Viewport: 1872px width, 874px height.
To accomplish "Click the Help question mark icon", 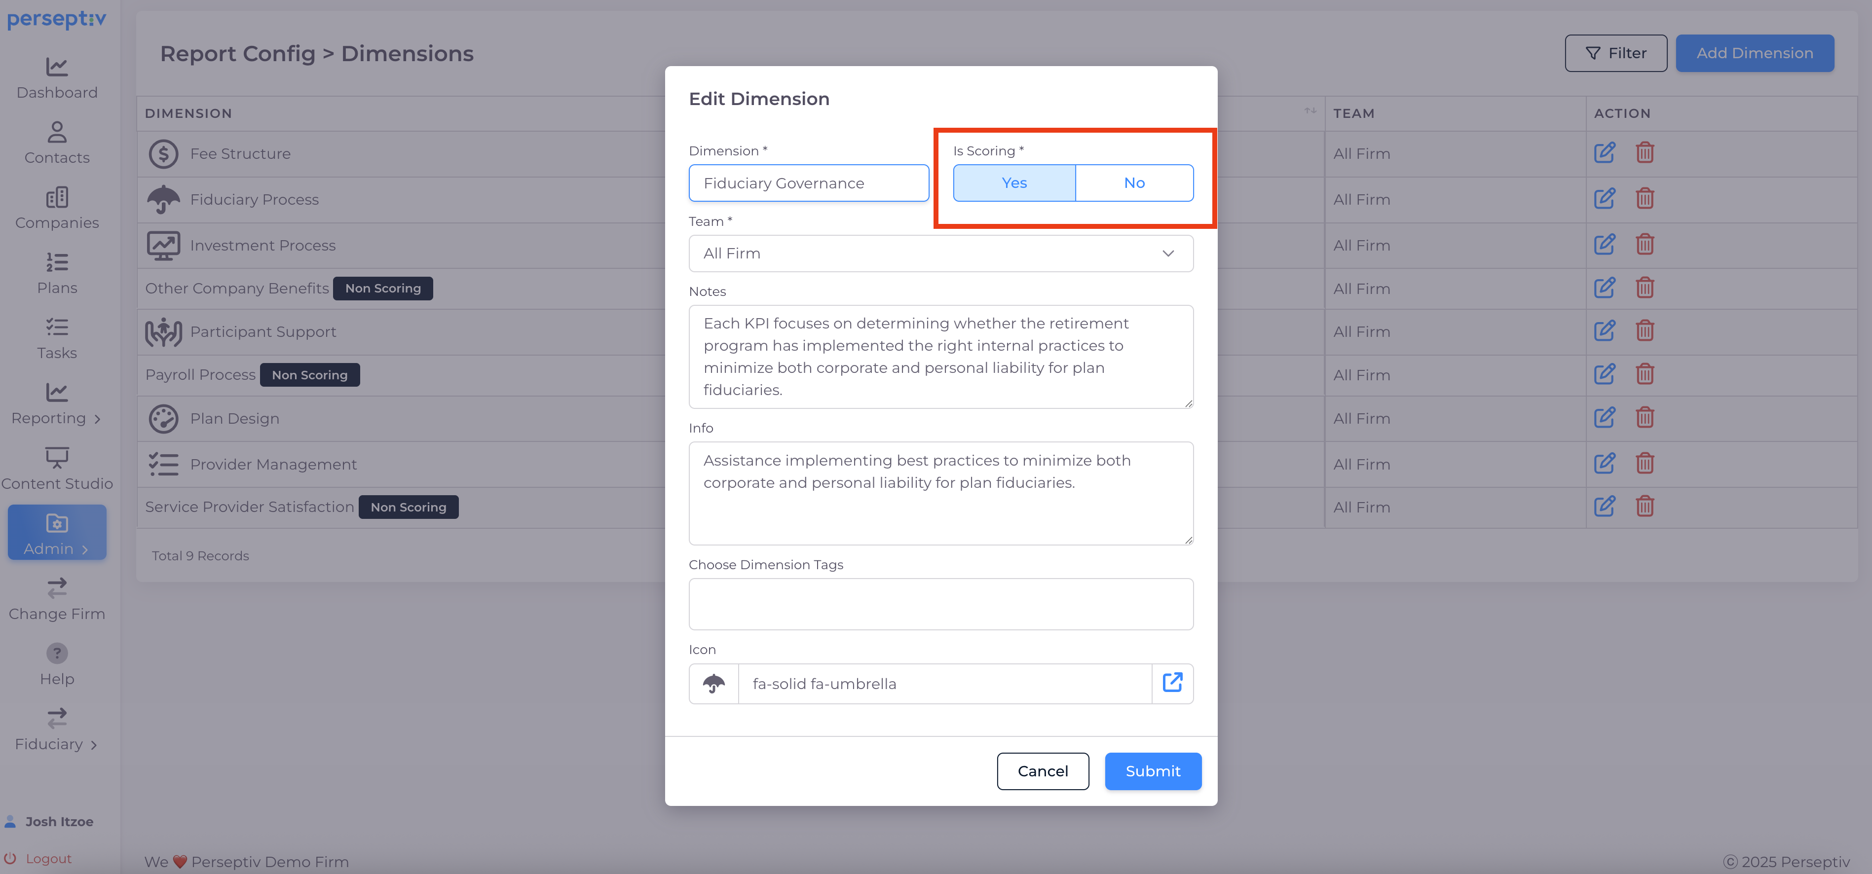I will [57, 653].
